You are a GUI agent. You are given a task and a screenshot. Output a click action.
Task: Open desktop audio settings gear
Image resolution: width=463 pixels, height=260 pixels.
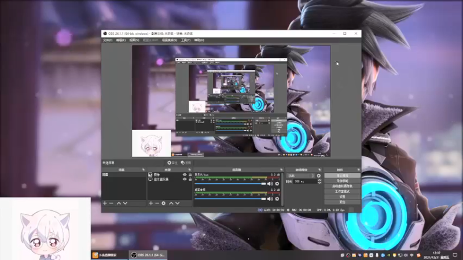(x=277, y=199)
